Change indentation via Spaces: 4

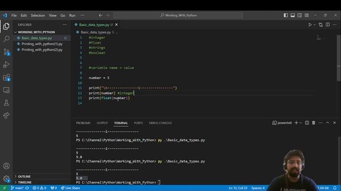258,188
